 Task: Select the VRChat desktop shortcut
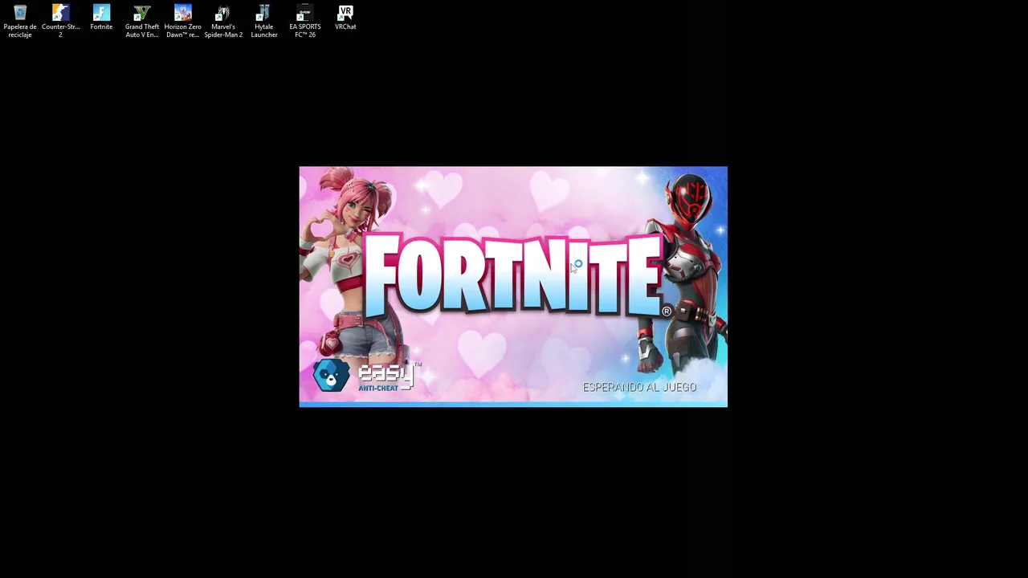(345, 18)
